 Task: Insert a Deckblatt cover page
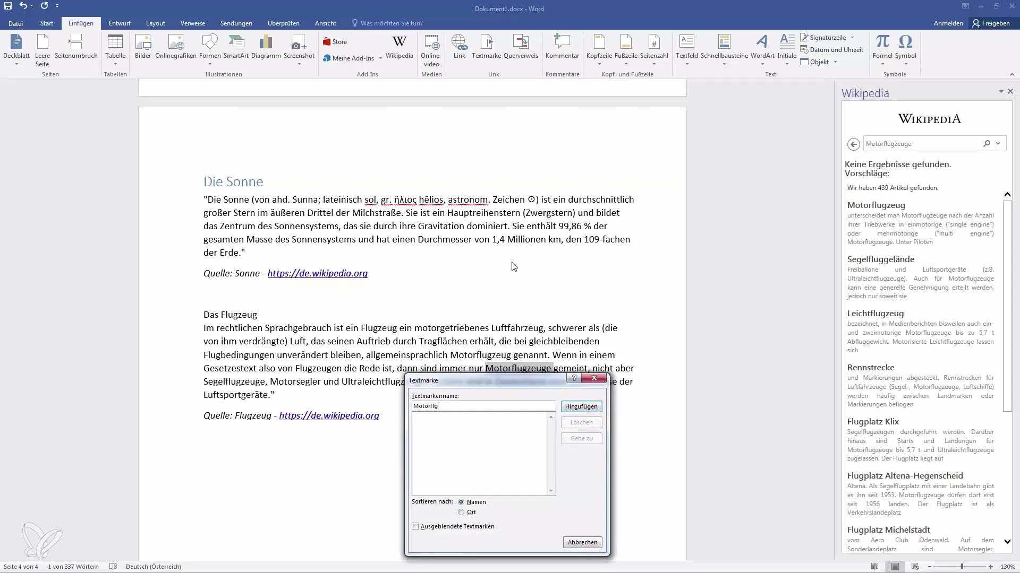click(x=16, y=50)
